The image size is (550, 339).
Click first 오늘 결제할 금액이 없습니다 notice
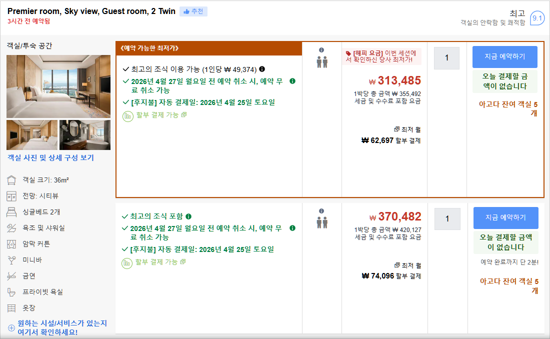(x=505, y=81)
